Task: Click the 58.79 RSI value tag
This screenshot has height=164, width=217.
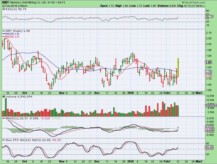Action: [209, 17]
